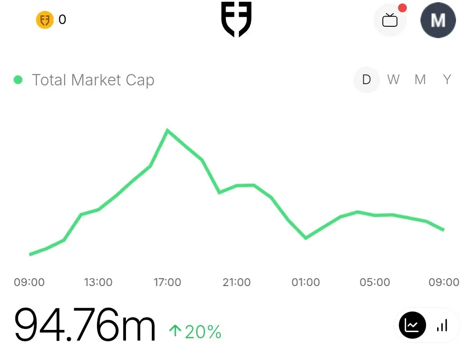Click the coin balance number 0
This screenshot has height=354, width=474.
click(x=62, y=20)
